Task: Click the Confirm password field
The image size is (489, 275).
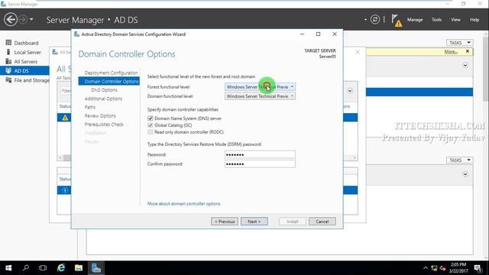Action: (260, 164)
